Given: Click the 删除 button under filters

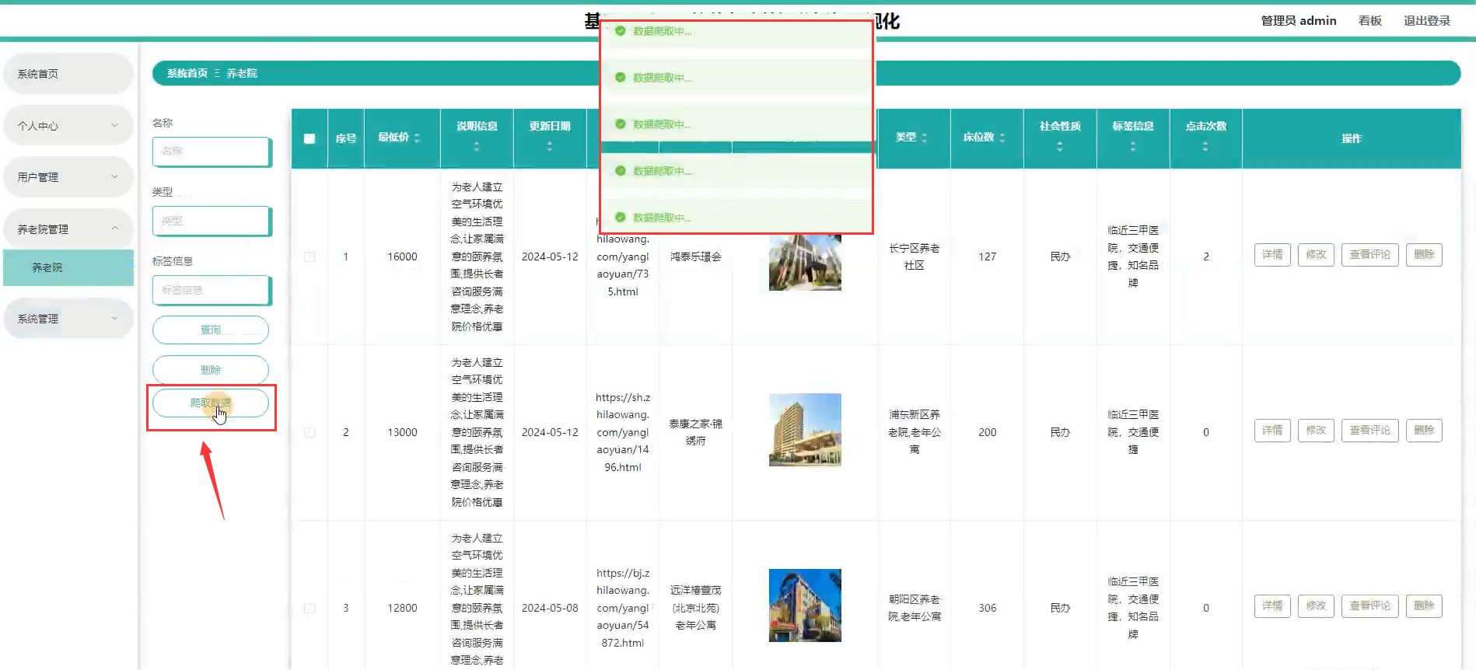Looking at the screenshot, I should [211, 370].
